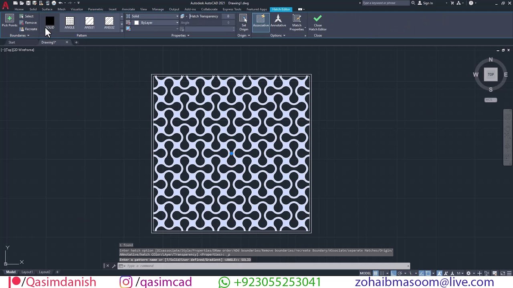Click the viewport label [-][Top][2D Wireframe]
The image size is (513, 288).
[18, 50]
